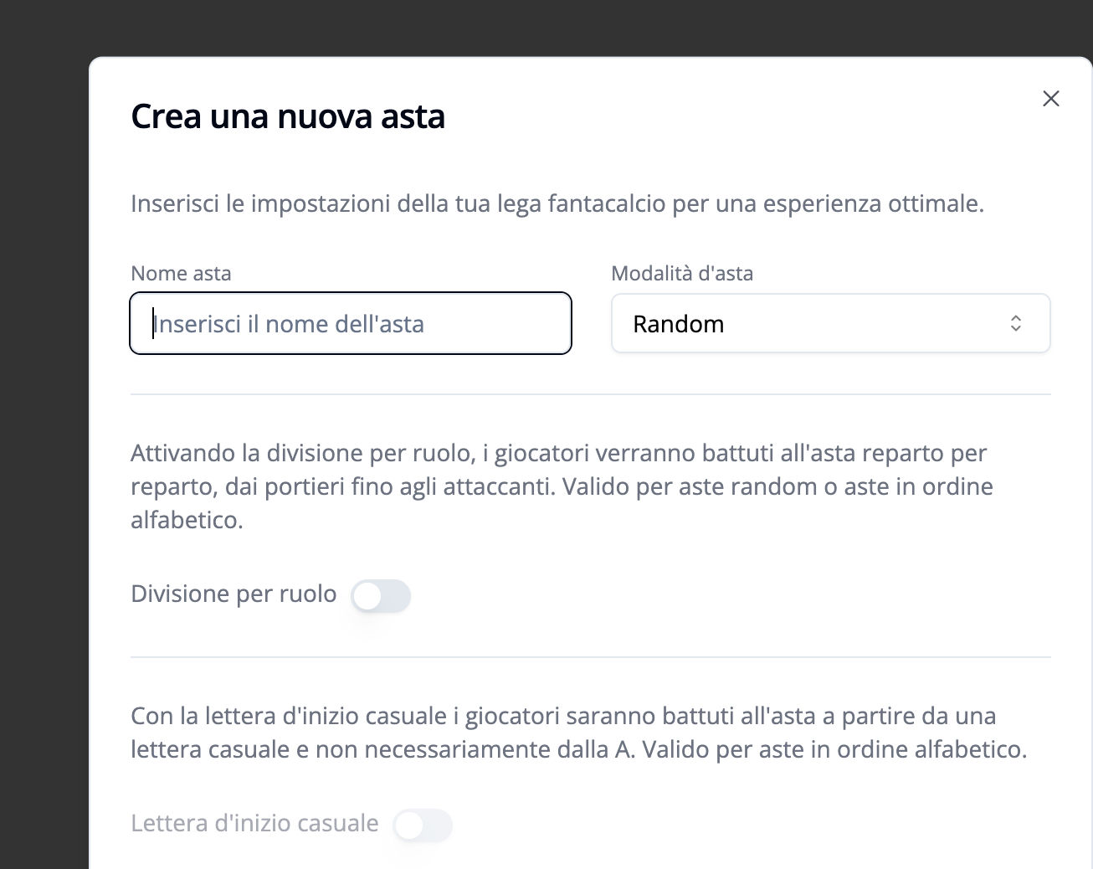The image size is (1093, 869).
Task: Click the subtitle 'Inserisci le impostazioni della tua lega'
Action: (x=557, y=203)
